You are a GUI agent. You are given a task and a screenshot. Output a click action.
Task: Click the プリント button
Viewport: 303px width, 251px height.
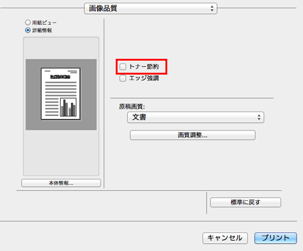(x=276, y=238)
